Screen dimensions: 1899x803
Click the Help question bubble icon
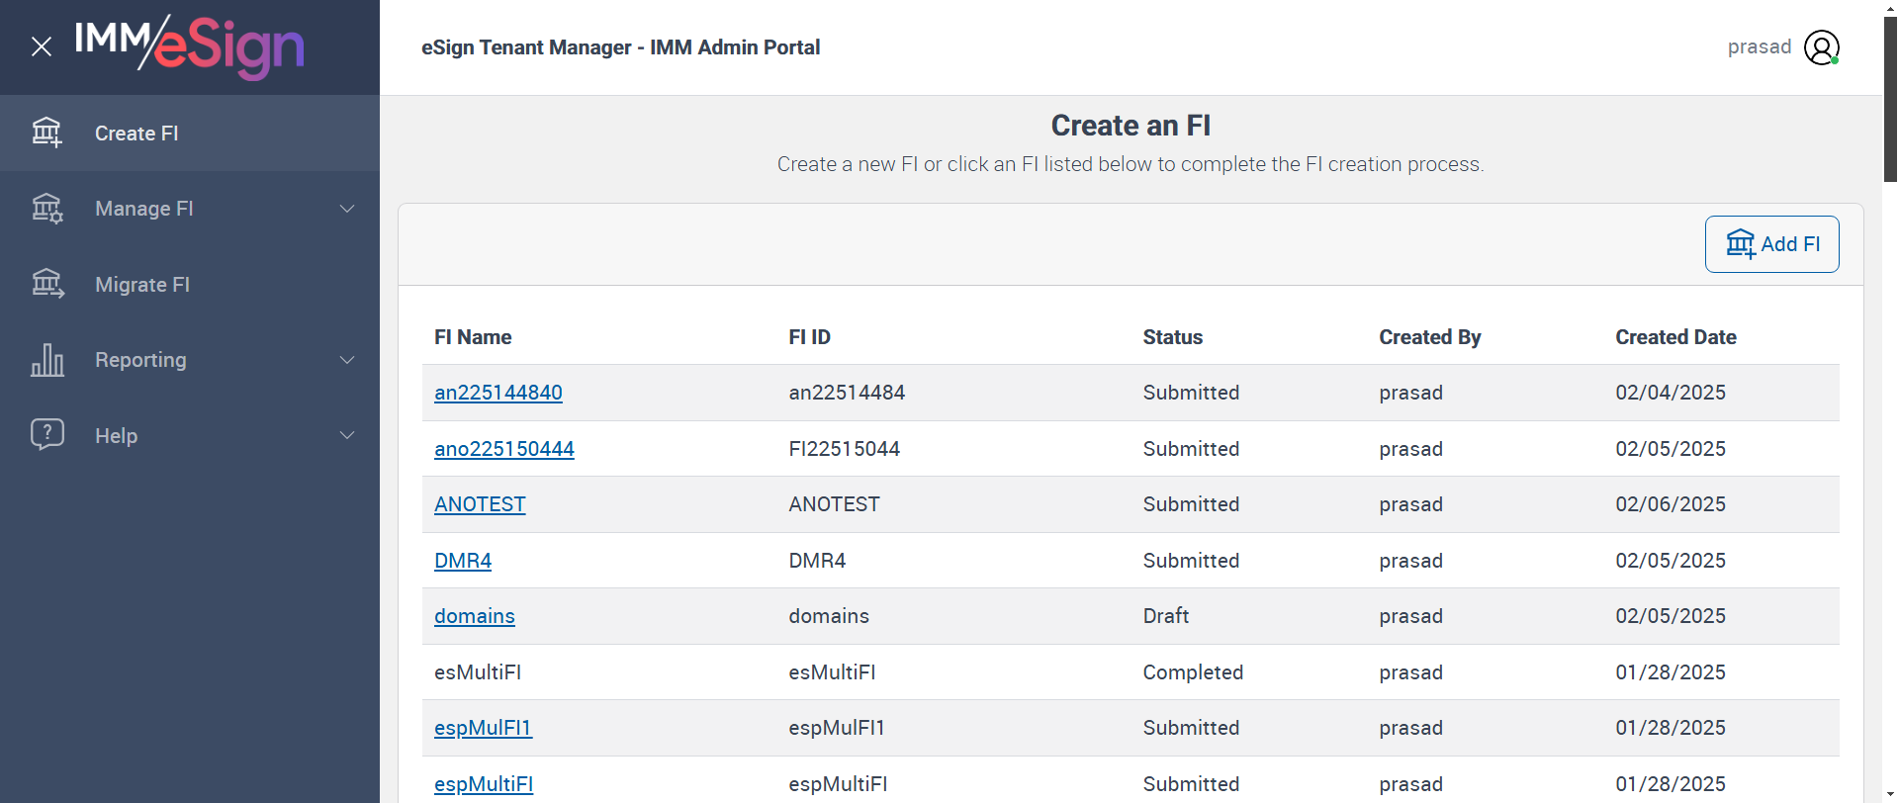click(46, 434)
